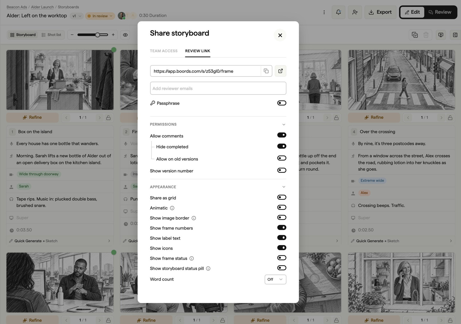461x324 pixels.
Task: Click the frame size zoom slider
Action: (93, 35)
